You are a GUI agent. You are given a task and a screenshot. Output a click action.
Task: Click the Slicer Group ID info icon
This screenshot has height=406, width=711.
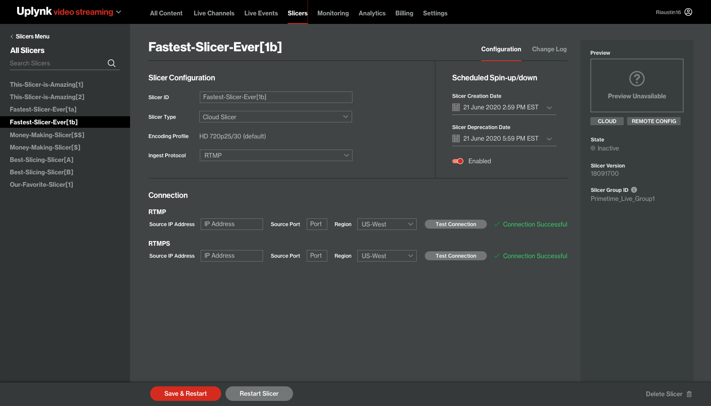pyautogui.click(x=634, y=190)
